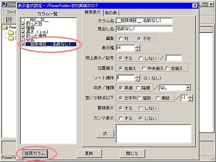This screenshot has width=216, height=162.
Task: Select the first subfolder icon in the tree
Action: tap(11, 33)
